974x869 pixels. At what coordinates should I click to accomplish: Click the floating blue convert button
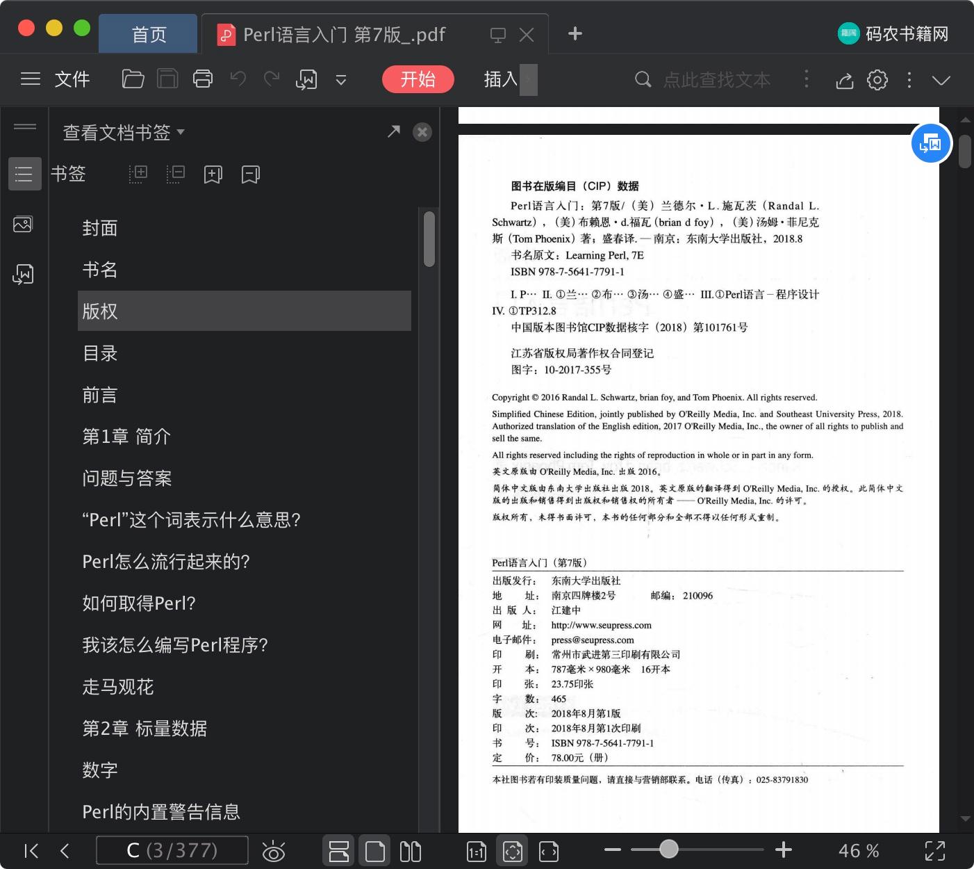point(931,143)
